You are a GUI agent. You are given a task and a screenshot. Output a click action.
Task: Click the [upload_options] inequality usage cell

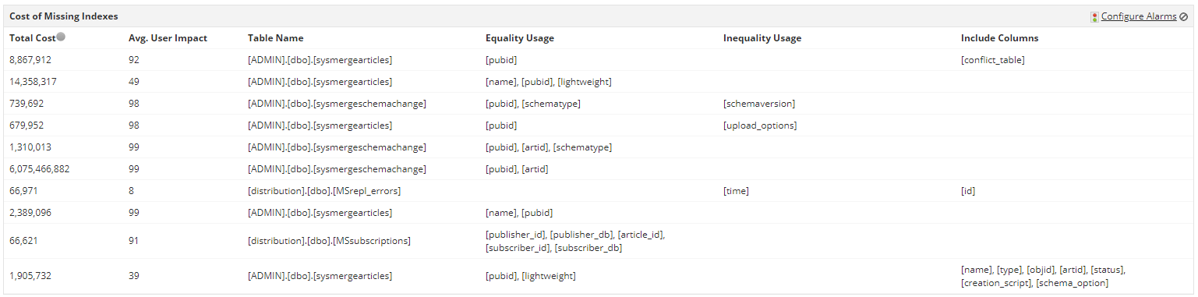click(760, 126)
